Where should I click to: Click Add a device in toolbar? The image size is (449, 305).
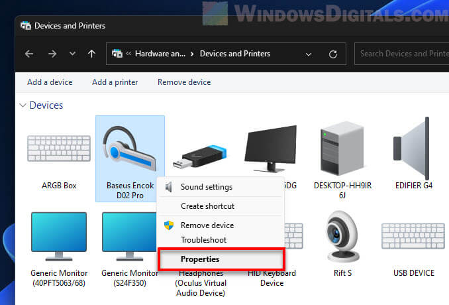click(50, 82)
